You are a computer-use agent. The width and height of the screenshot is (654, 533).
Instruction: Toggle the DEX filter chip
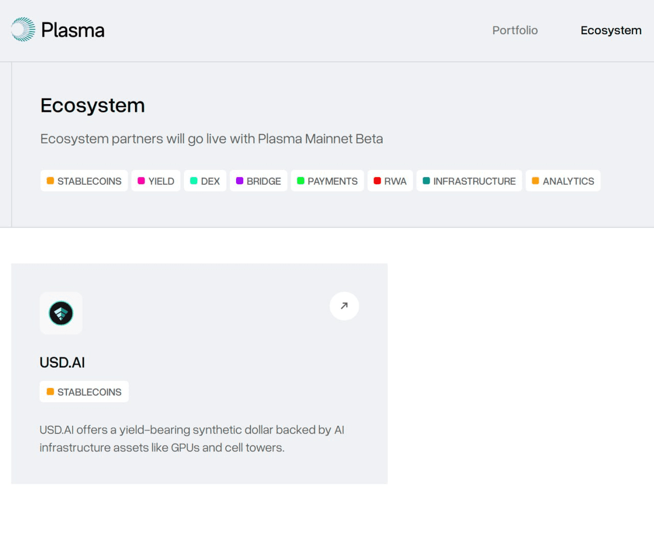205,181
